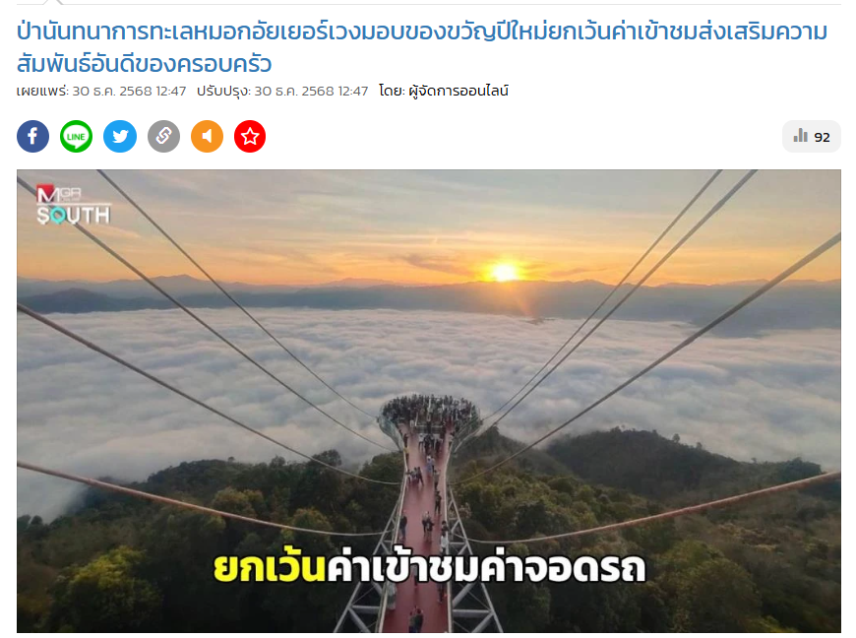Click the orange speaker listen icon
This screenshot has height=638, width=856.
[x=207, y=136]
